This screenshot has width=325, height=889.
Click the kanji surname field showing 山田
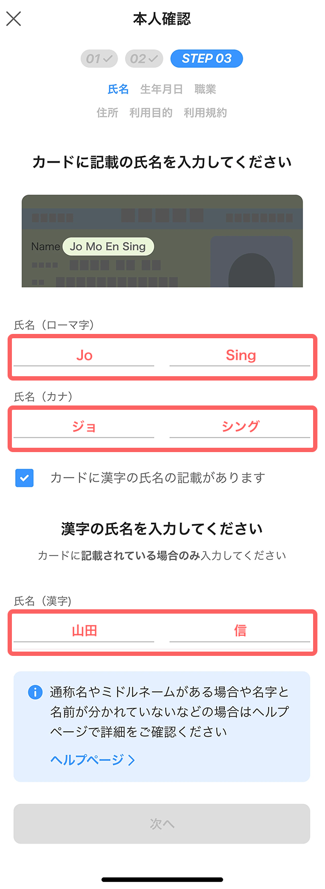[84, 631]
